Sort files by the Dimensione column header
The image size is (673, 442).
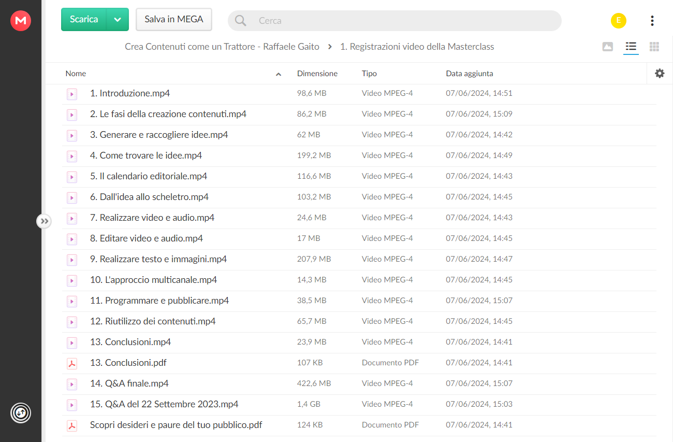pyautogui.click(x=317, y=74)
